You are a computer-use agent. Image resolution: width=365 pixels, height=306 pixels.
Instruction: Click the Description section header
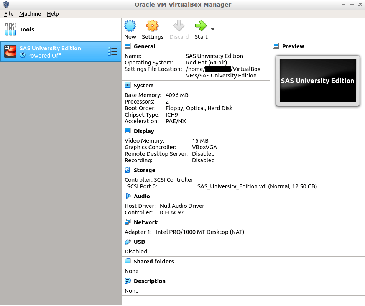click(150, 281)
